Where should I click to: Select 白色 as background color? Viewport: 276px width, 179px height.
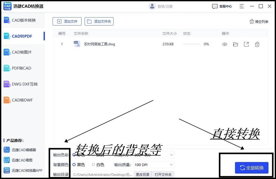pyautogui.click(x=93, y=165)
